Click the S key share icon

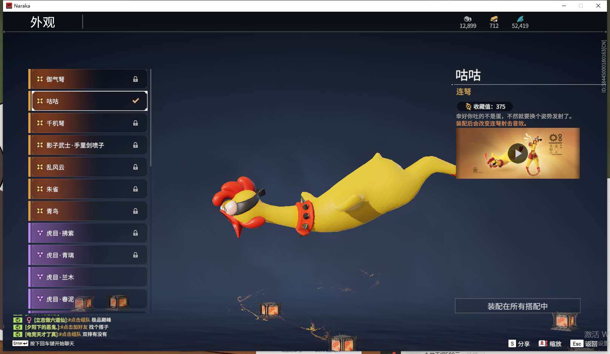pyautogui.click(x=512, y=343)
